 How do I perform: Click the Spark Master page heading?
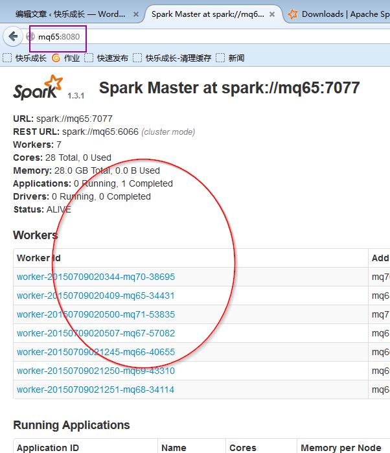[x=229, y=88]
